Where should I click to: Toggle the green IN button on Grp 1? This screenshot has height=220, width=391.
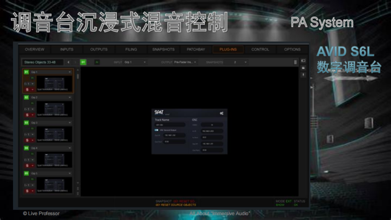click(x=32, y=78)
